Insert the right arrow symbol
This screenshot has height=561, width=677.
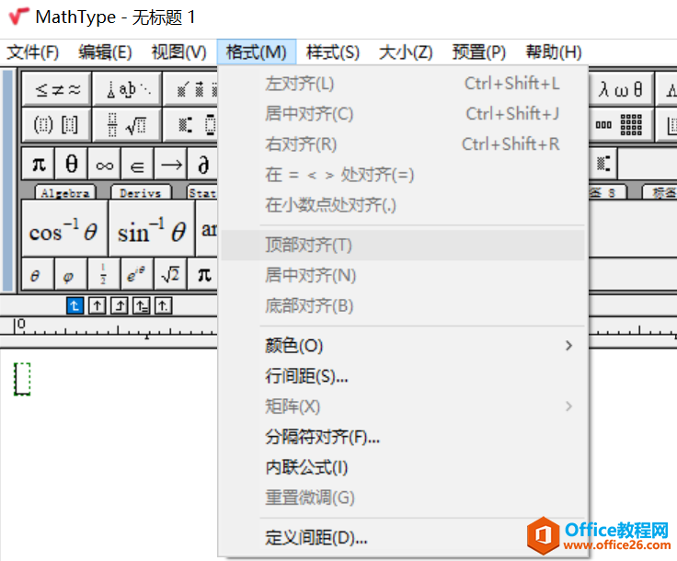click(x=170, y=164)
